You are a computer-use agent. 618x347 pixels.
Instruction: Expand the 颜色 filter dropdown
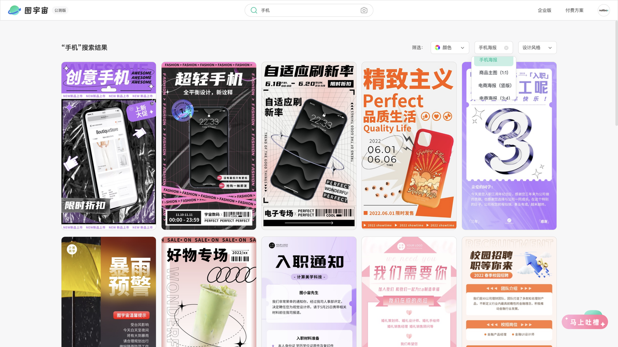450,48
